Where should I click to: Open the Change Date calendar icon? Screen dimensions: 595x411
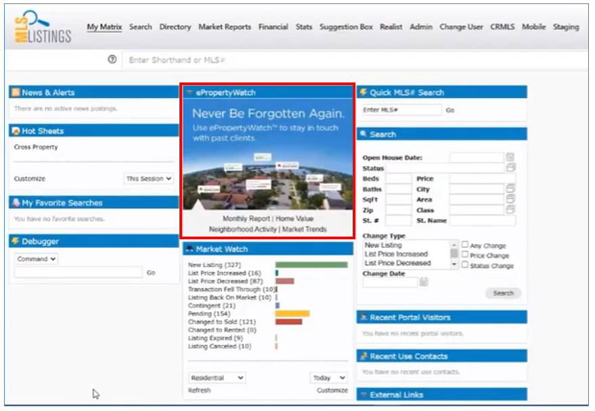[x=424, y=282]
